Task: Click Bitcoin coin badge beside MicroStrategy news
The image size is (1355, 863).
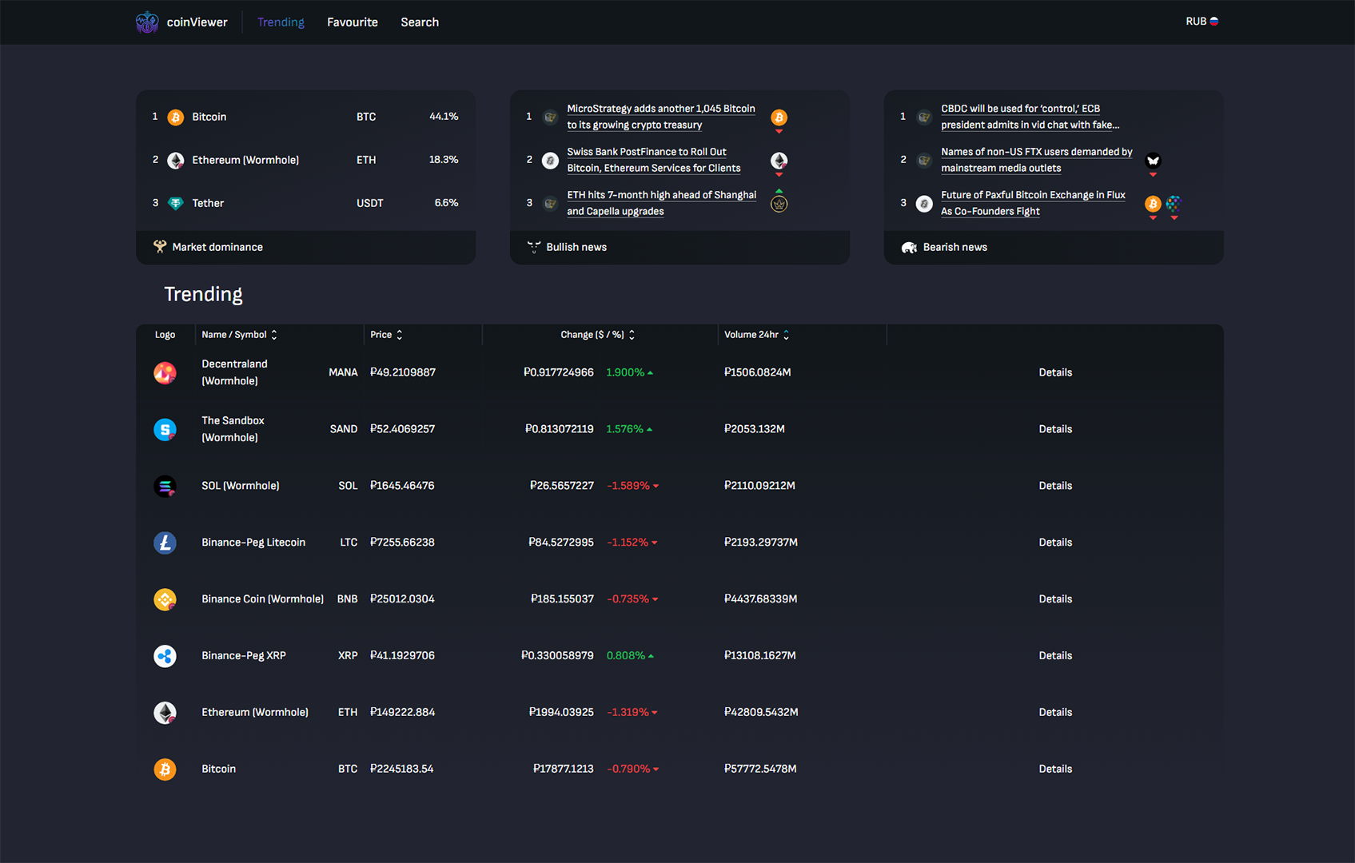Action: click(x=779, y=117)
